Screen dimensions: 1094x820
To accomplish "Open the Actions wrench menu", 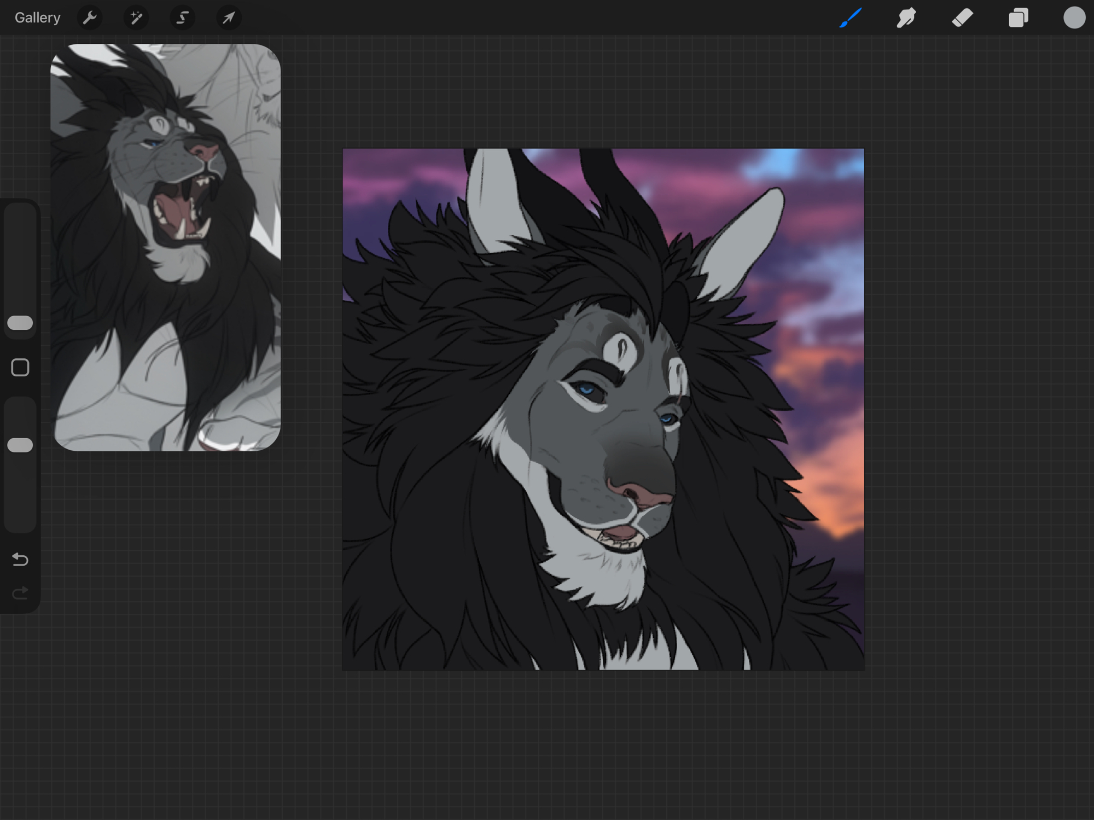I will click(x=90, y=18).
